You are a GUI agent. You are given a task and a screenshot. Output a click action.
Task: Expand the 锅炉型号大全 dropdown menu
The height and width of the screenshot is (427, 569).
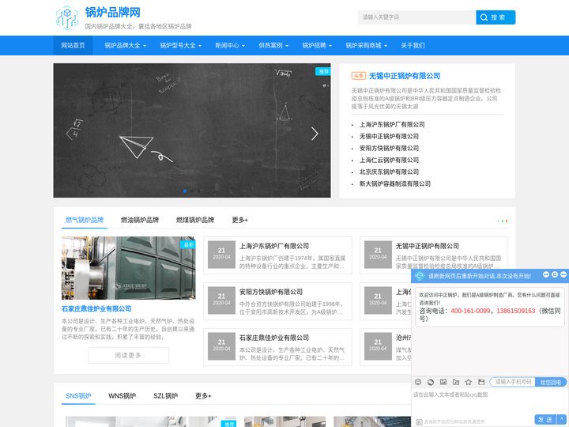point(180,45)
